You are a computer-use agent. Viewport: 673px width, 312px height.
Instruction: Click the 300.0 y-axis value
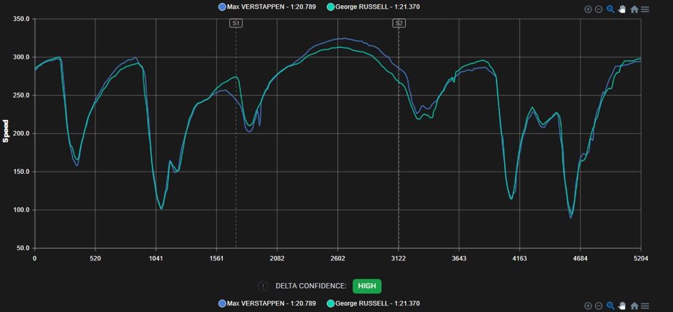(x=21, y=57)
